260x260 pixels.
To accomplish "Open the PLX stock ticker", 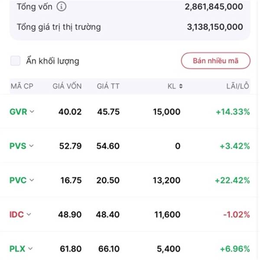I will pyautogui.click(x=17, y=249).
